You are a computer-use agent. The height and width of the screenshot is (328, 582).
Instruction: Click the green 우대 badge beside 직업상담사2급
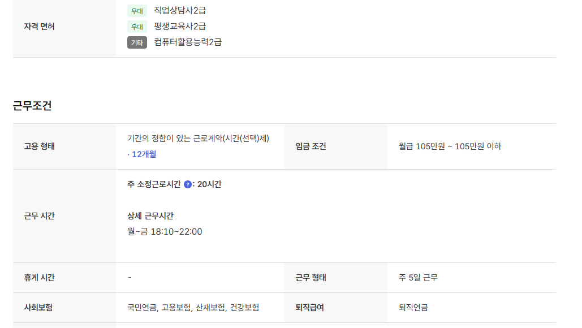click(136, 10)
